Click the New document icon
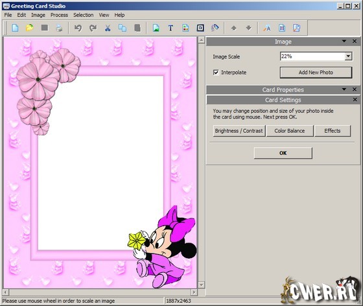The height and width of the screenshot is (306, 363). (15, 28)
